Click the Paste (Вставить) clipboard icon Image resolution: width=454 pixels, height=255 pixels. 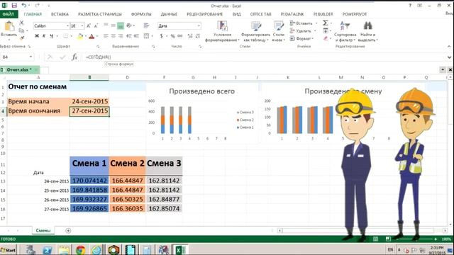click(9, 27)
